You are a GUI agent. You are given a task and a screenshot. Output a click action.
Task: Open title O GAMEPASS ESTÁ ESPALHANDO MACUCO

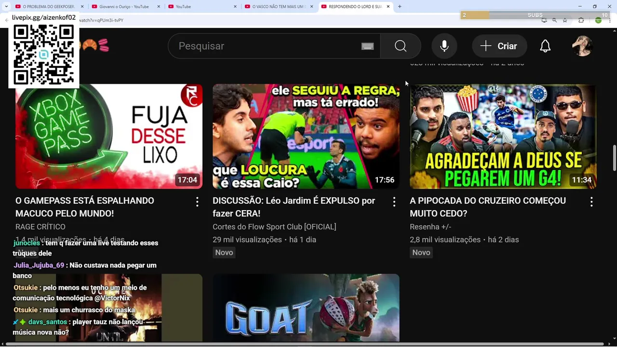pos(85,207)
